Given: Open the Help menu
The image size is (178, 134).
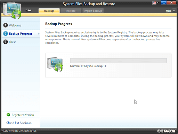Looking at the screenshot, I should point(169,11).
